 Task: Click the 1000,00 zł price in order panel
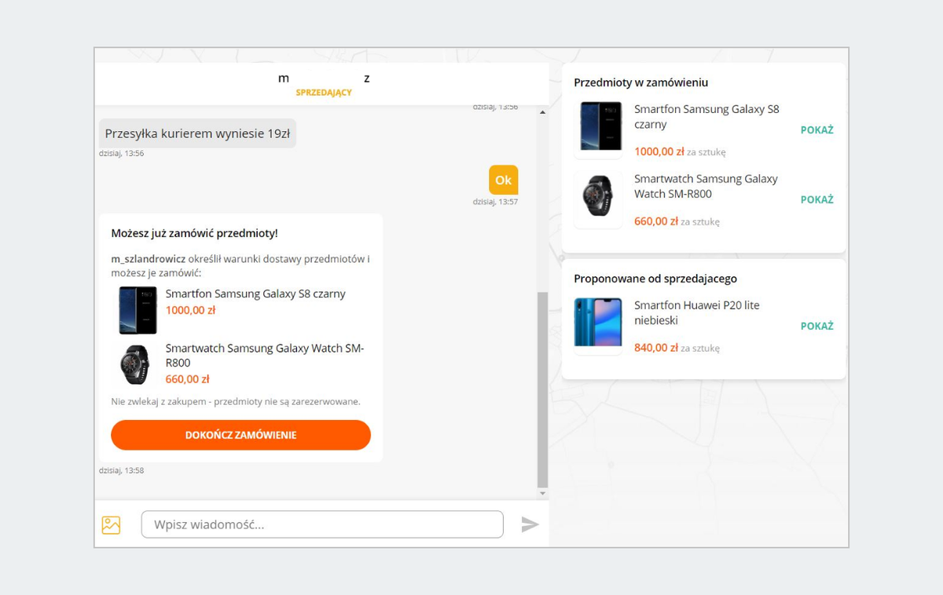659,151
